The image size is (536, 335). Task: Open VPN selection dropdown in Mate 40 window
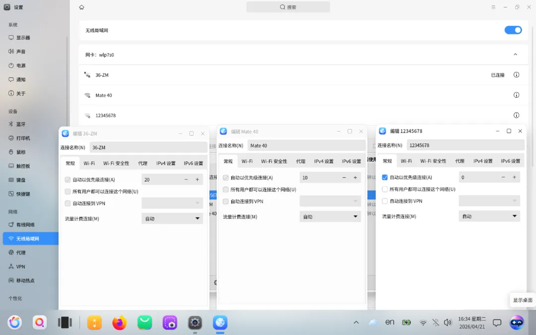tap(330, 201)
